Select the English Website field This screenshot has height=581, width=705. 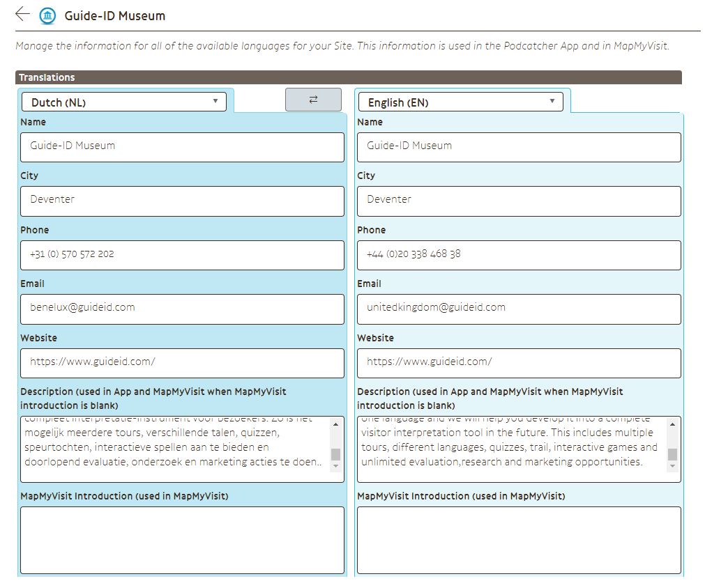tap(519, 363)
